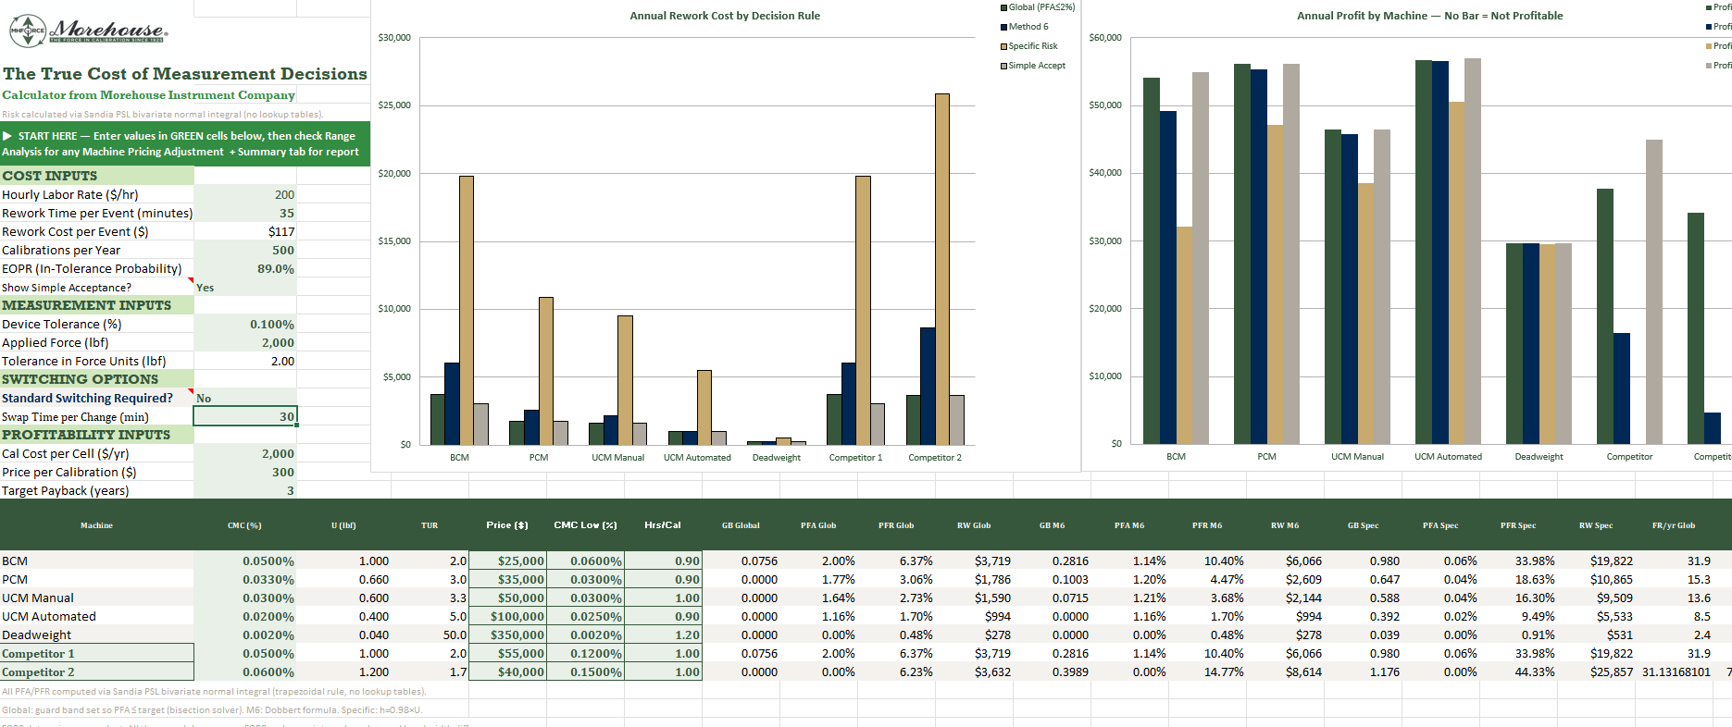1732x727 pixels.
Task: Click the RW M6 column header
Action: pyautogui.click(x=1285, y=525)
